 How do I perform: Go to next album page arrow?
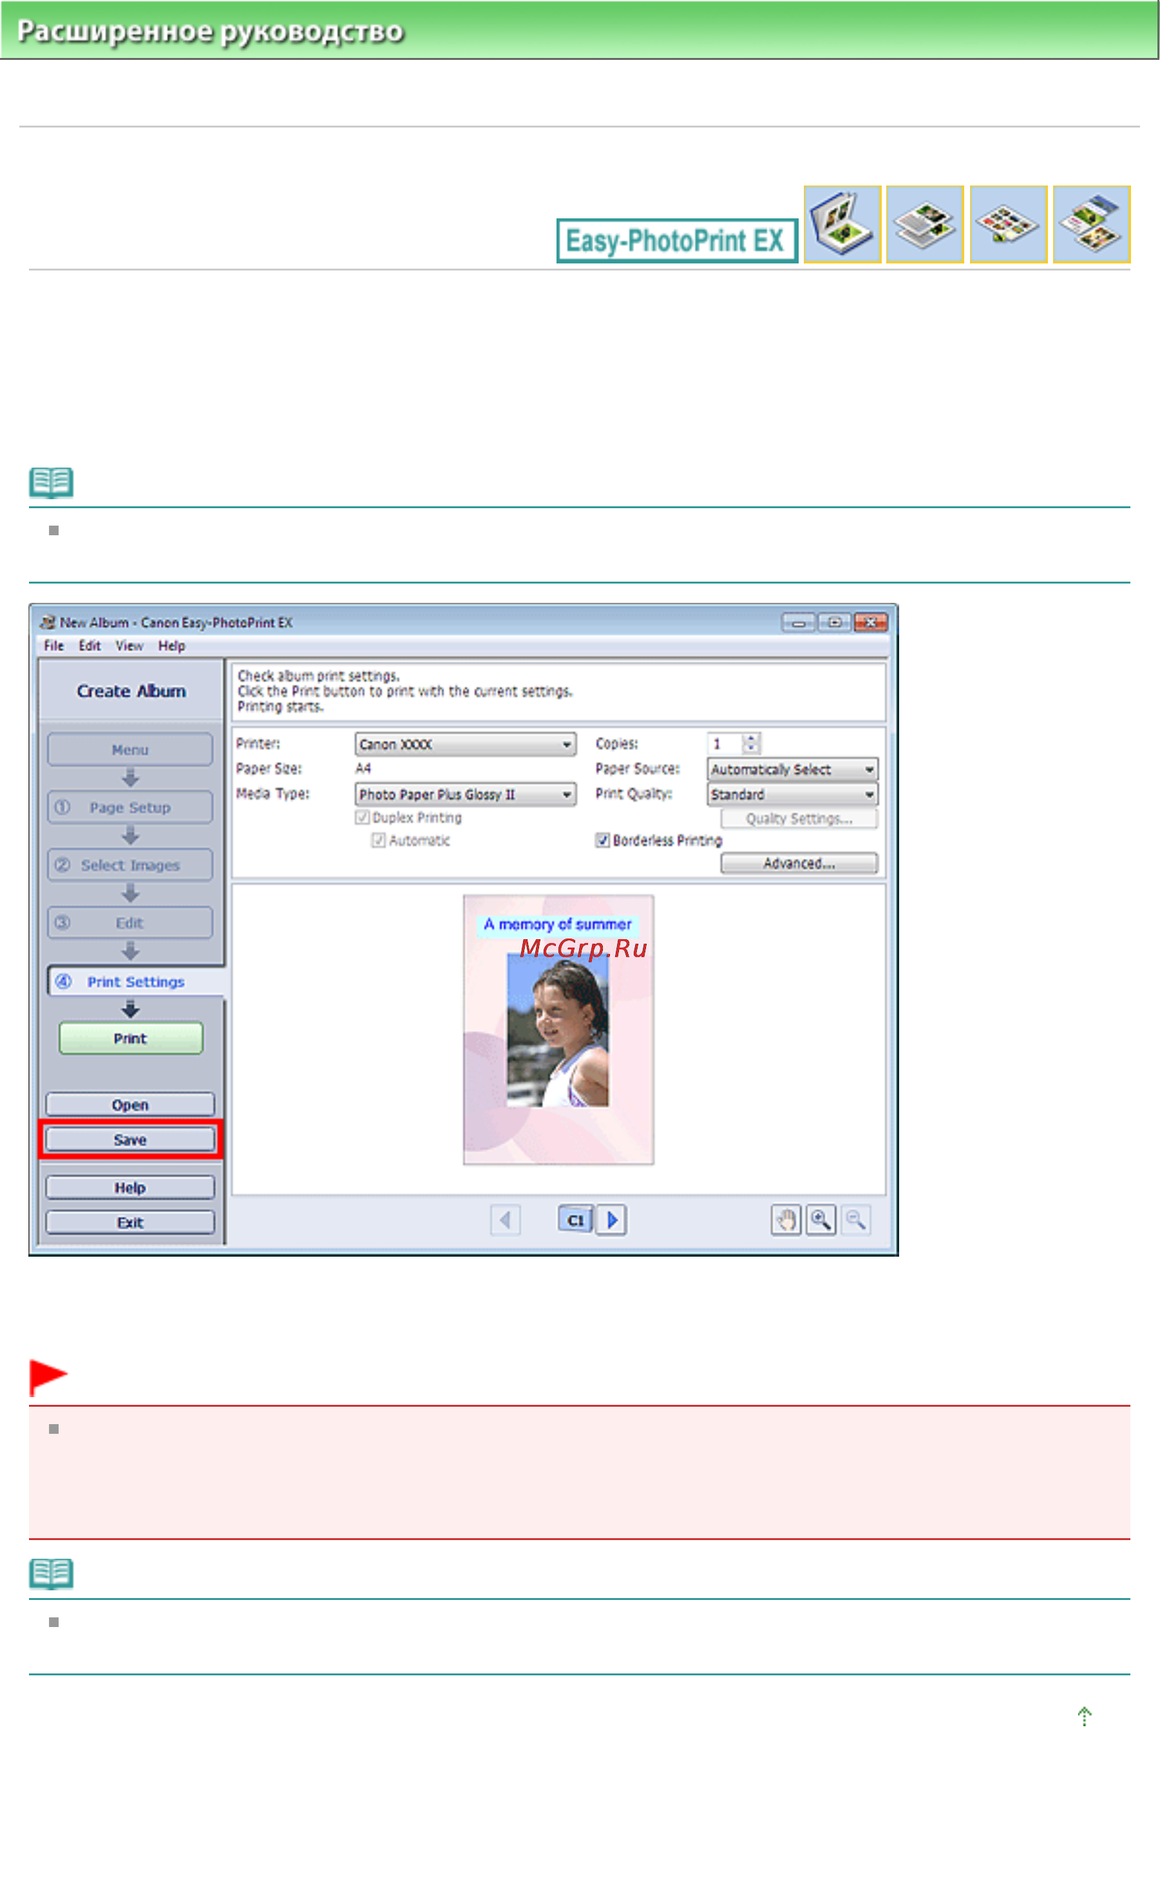(611, 1220)
